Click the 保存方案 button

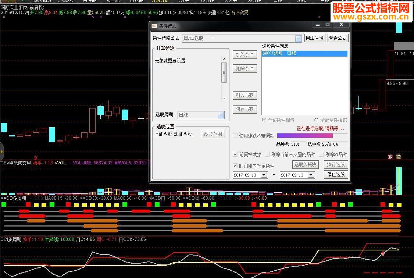pos(245,109)
